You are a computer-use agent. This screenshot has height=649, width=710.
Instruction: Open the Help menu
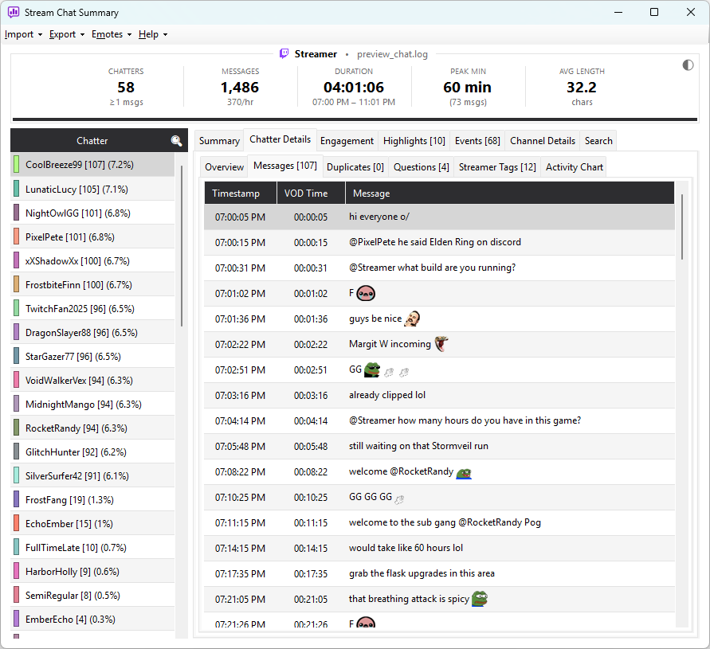[153, 34]
